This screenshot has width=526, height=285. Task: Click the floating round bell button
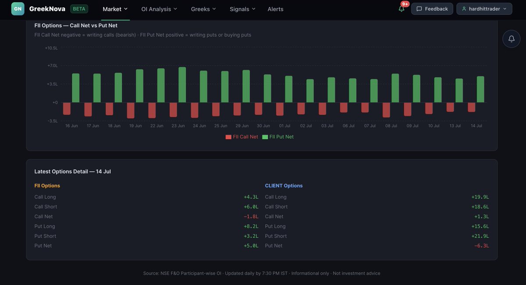(512, 39)
